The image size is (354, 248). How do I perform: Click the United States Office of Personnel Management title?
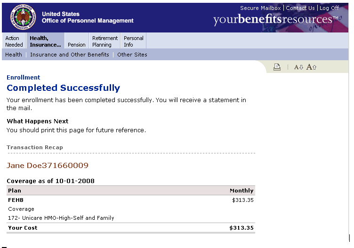[x=88, y=17]
